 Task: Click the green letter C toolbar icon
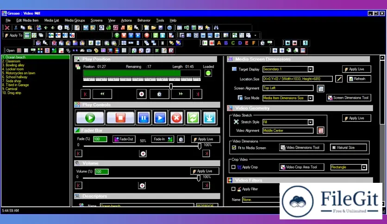(233, 43)
